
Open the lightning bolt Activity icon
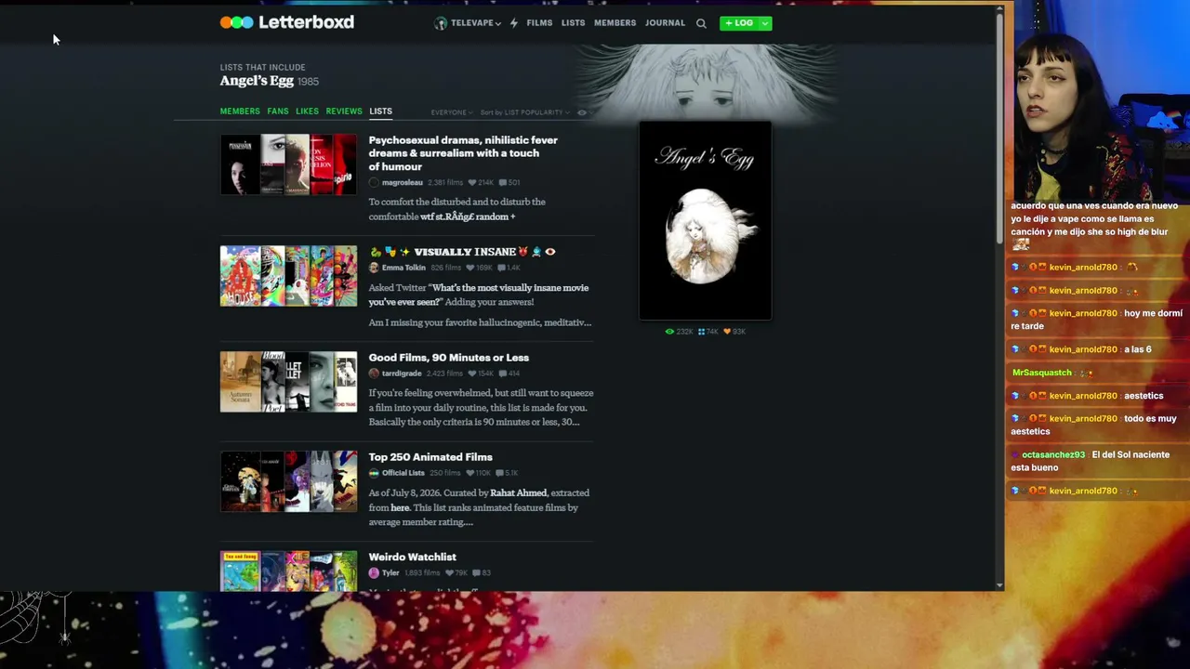513,23
